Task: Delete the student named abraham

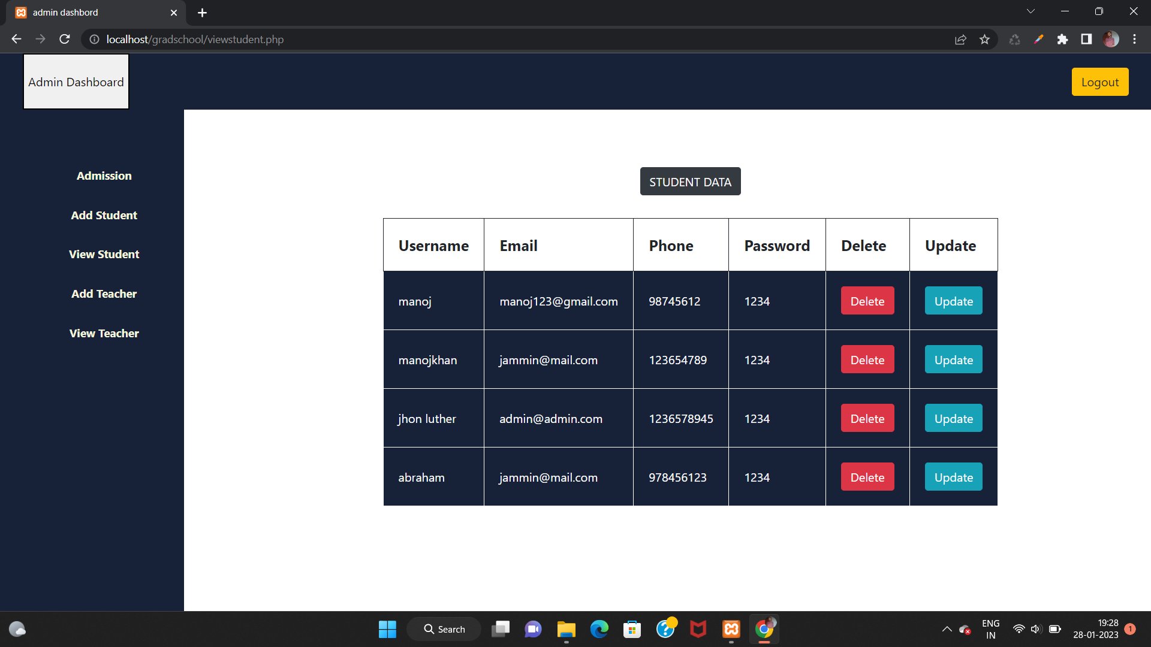Action: click(x=867, y=477)
